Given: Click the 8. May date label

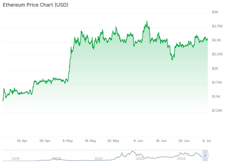Looking at the screenshot, I should (x=68, y=141).
